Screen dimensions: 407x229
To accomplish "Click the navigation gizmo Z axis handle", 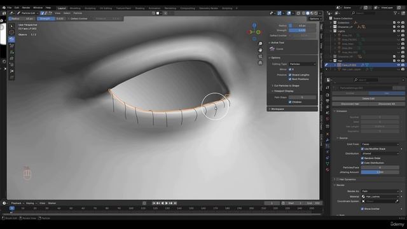I will [x=254, y=25].
